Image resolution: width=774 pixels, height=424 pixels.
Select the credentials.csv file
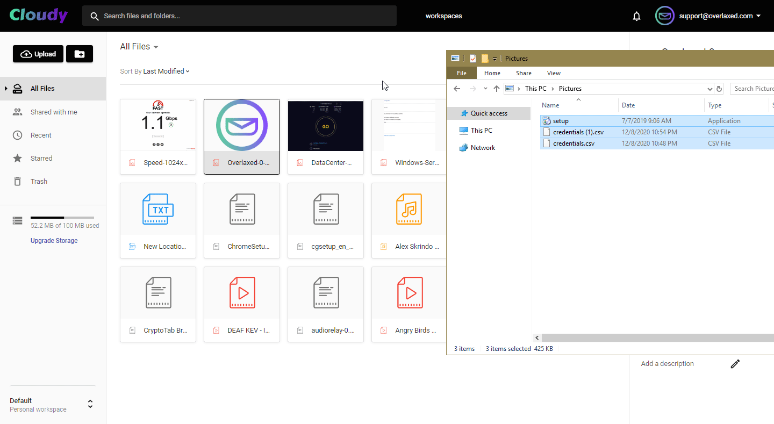[x=657, y=143]
